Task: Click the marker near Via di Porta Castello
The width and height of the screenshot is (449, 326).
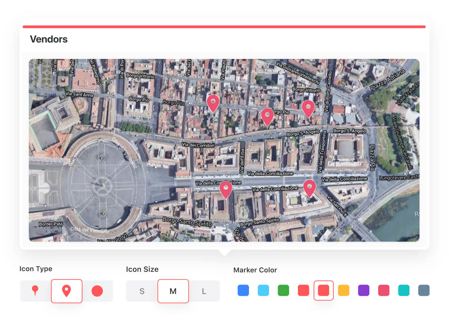Action: [x=308, y=108]
